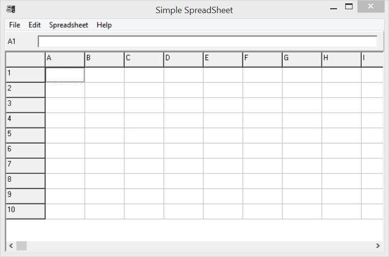Select row 8 header
The image size is (389, 257).
pyautogui.click(x=25, y=181)
